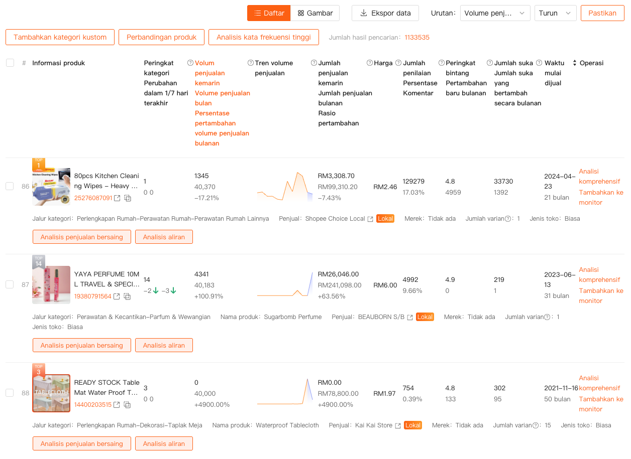
Task: Click sort arrows on Waktu mulai dijual
Action: 575,63
